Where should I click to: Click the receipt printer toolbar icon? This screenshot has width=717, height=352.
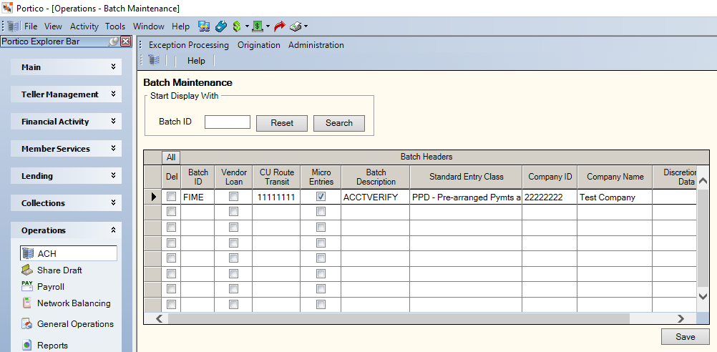click(x=296, y=26)
